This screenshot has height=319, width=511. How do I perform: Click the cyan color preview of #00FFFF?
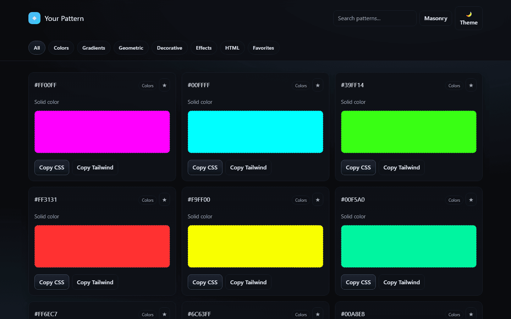point(255,131)
